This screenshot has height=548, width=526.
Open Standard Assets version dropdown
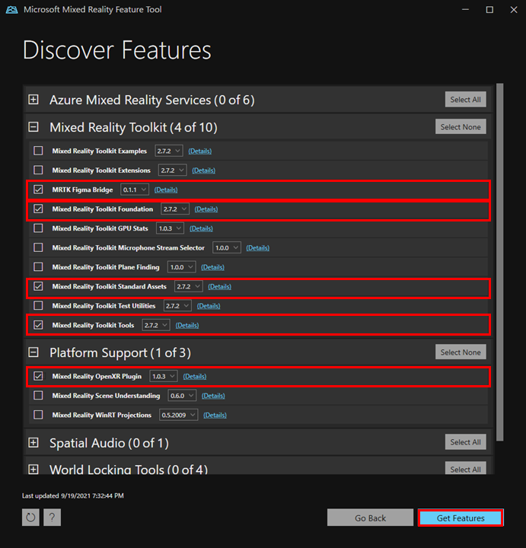tap(188, 287)
